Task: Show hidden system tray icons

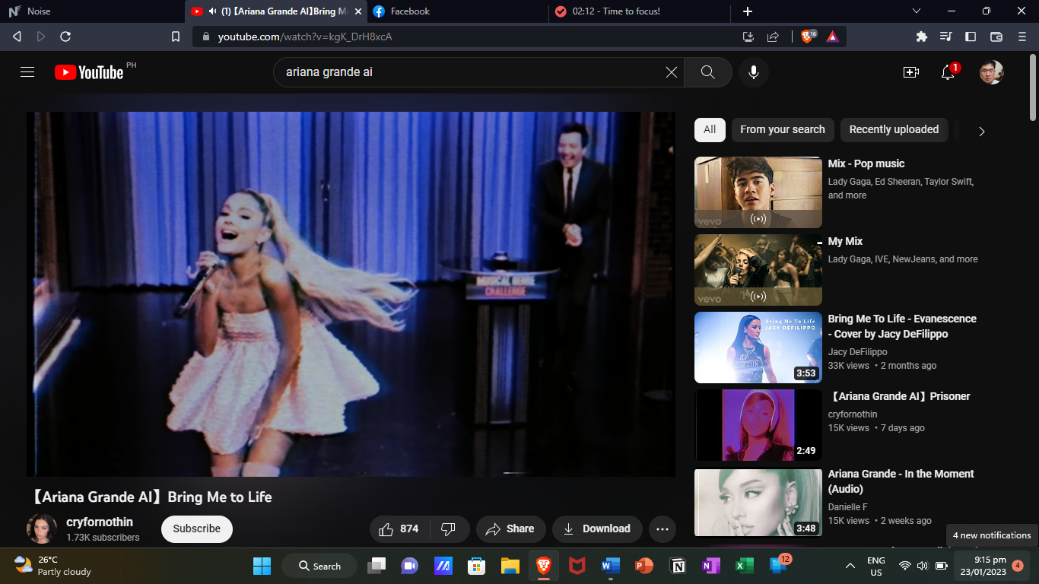Action: click(850, 566)
